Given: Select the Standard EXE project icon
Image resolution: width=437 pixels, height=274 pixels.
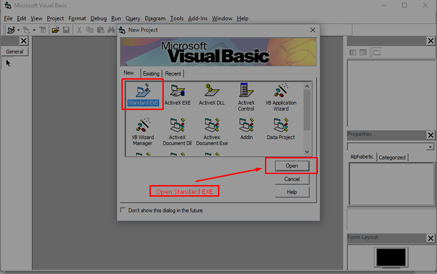Looking at the screenshot, I should click(x=143, y=94).
